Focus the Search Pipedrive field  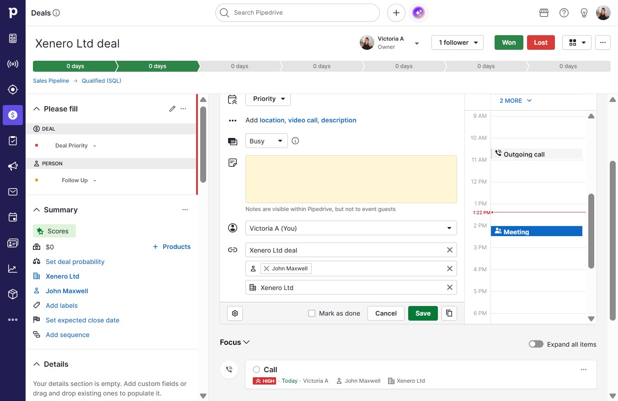tap(298, 13)
